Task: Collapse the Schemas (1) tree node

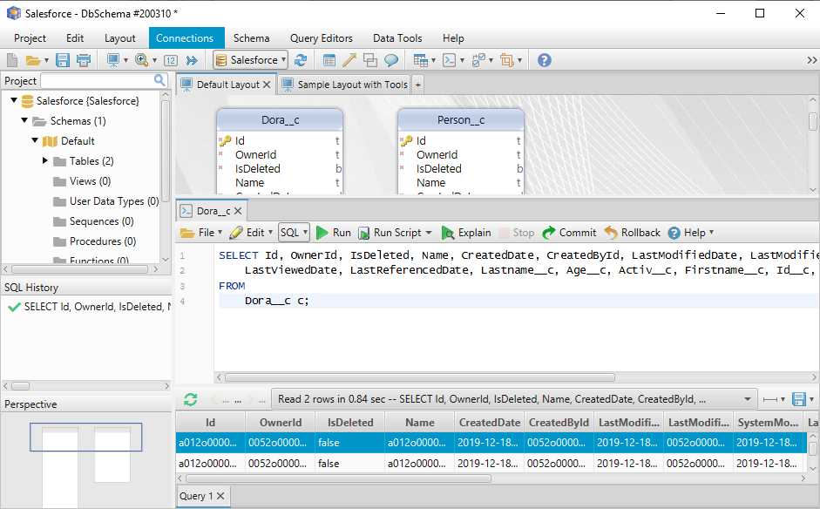Action: click(x=24, y=120)
